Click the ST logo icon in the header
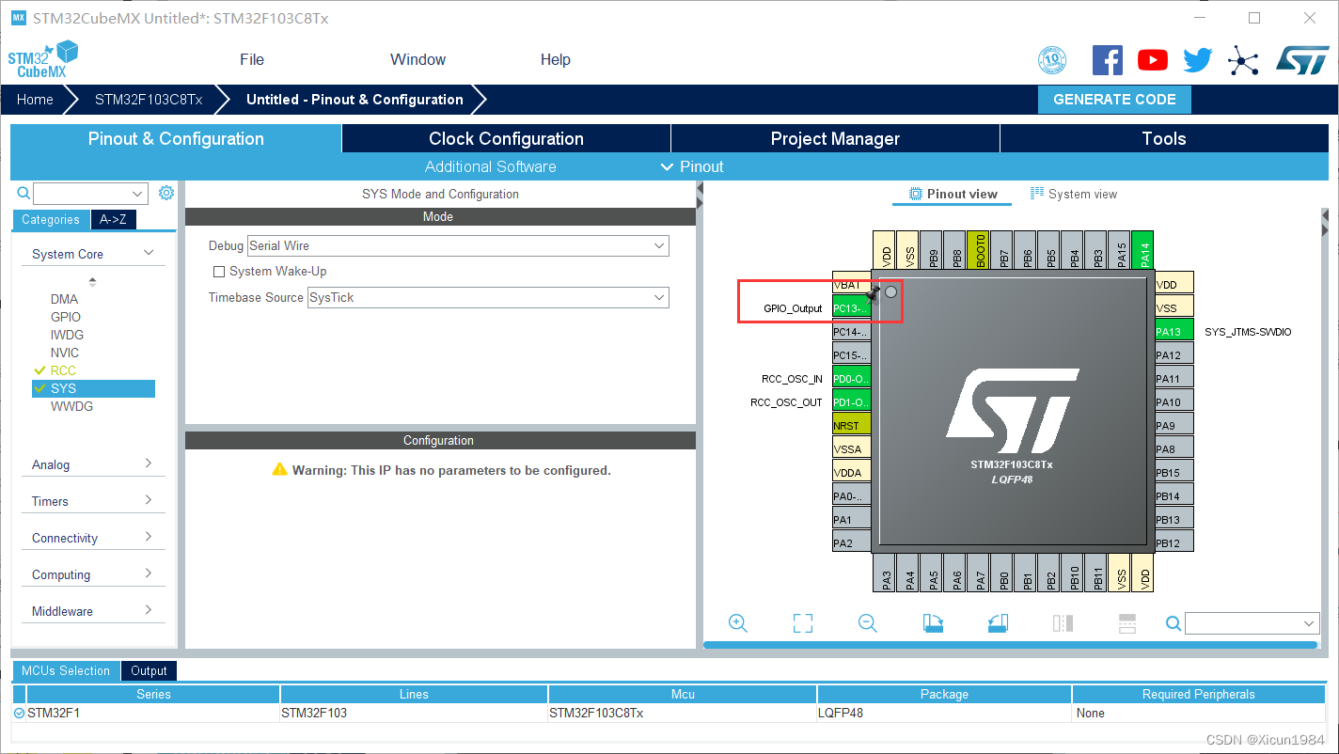The width and height of the screenshot is (1339, 754). [x=1302, y=60]
